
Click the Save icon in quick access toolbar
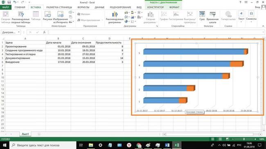pos(9,2)
